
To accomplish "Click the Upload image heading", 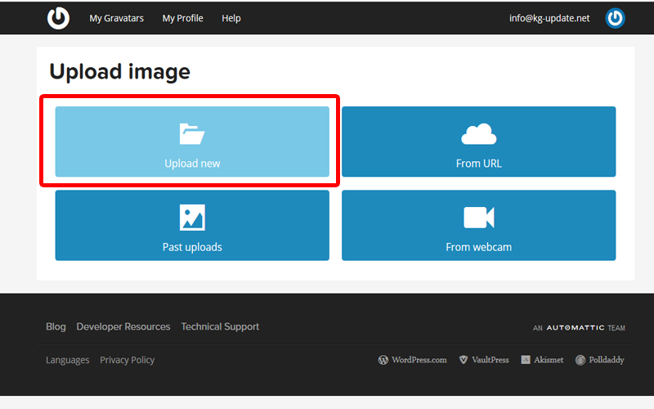I will [x=119, y=72].
